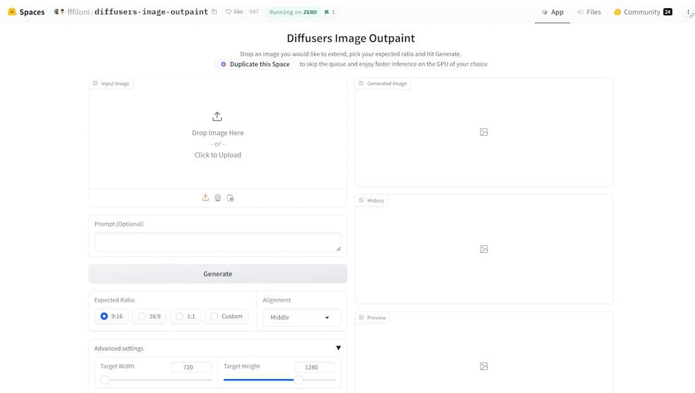Click Duplicate this Space button
The width and height of the screenshot is (695, 393).
coord(255,64)
